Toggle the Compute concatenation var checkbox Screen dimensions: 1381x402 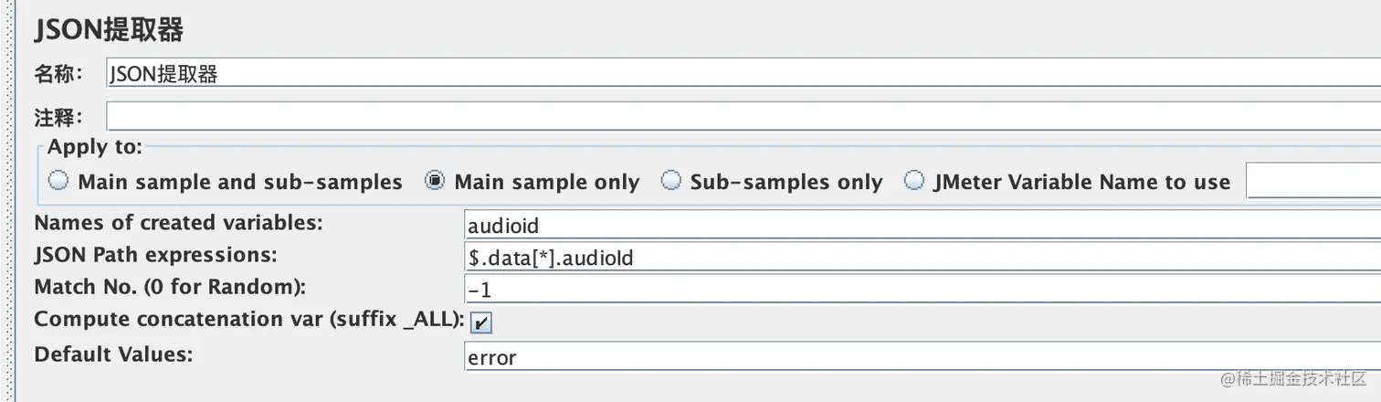pyautogui.click(x=481, y=323)
